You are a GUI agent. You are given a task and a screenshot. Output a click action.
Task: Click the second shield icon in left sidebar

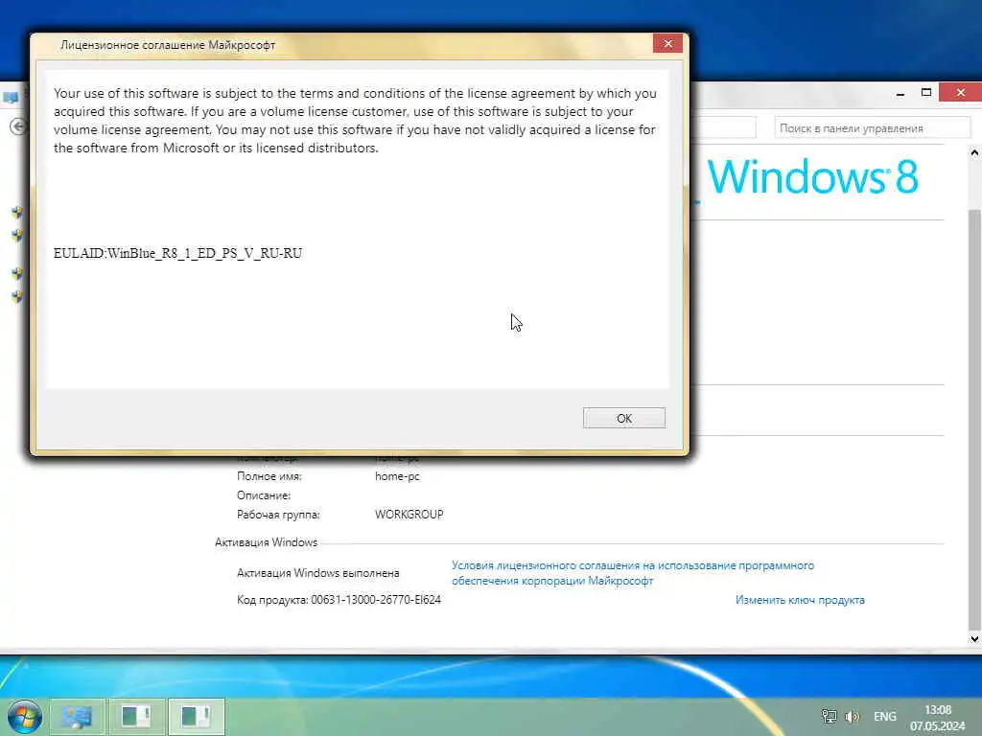tap(17, 236)
